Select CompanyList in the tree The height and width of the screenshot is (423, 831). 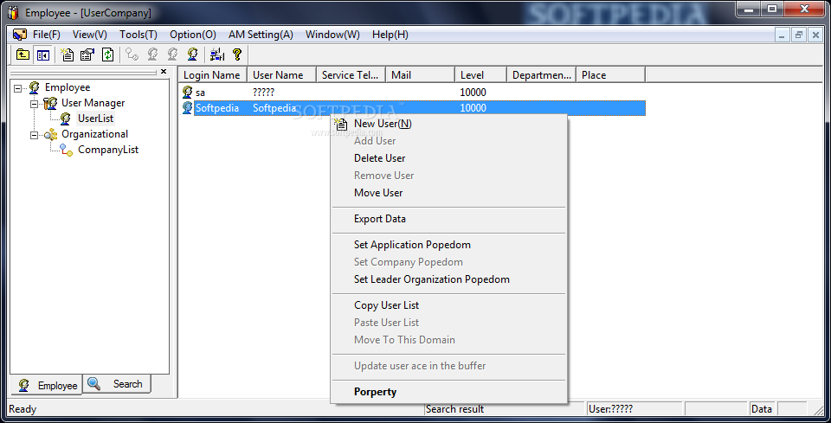[x=108, y=150]
